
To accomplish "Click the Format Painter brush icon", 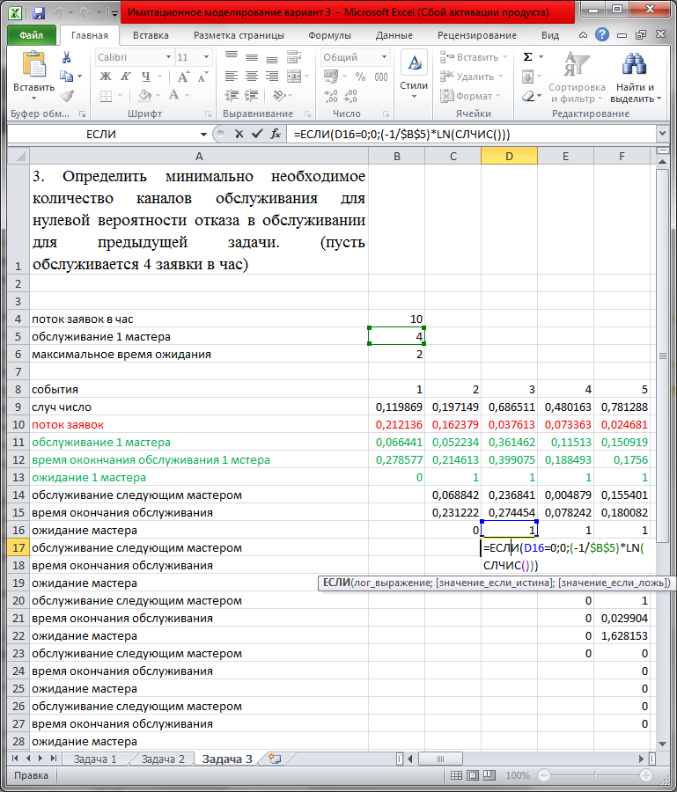I will click(66, 95).
